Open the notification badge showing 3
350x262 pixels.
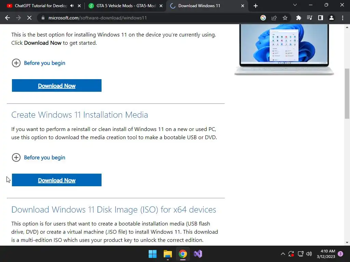340,254
